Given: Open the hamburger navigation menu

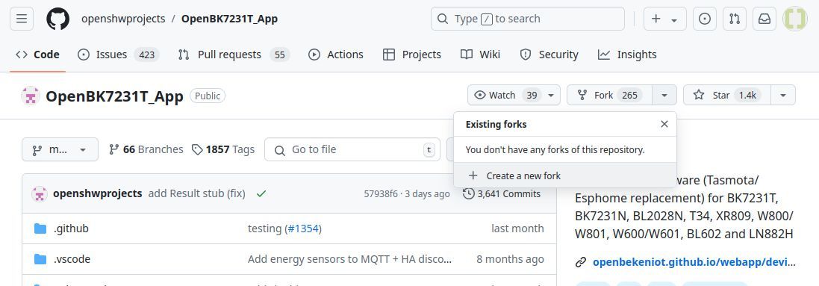Looking at the screenshot, I should (22, 19).
